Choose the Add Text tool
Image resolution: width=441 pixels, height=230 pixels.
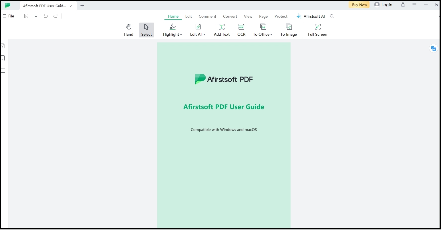[222, 30]
